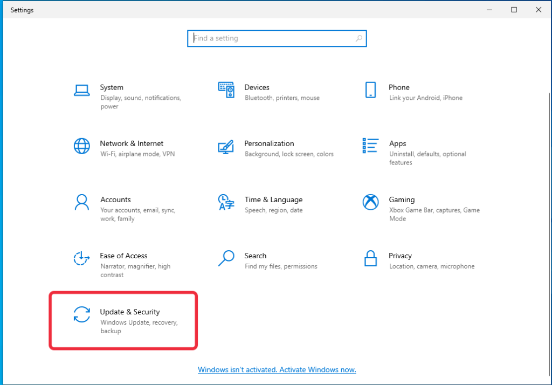The height and width of the screenshot is (385, 552).
Task: Click the Gaming Xbox icon
Action: [x=370, y=202]
